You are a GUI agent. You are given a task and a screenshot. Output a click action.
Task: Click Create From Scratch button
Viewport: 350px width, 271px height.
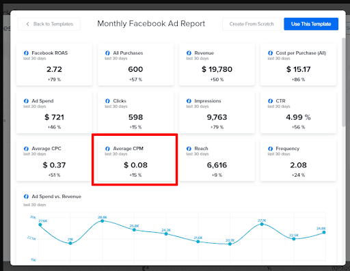coord(252,24)
